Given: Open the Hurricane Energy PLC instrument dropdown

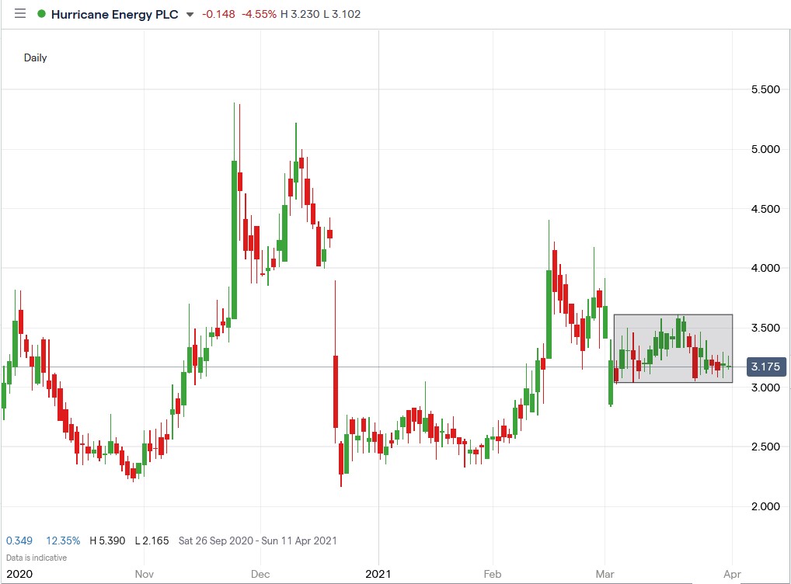Looking at the screenshot, I should tap(114, 14).
